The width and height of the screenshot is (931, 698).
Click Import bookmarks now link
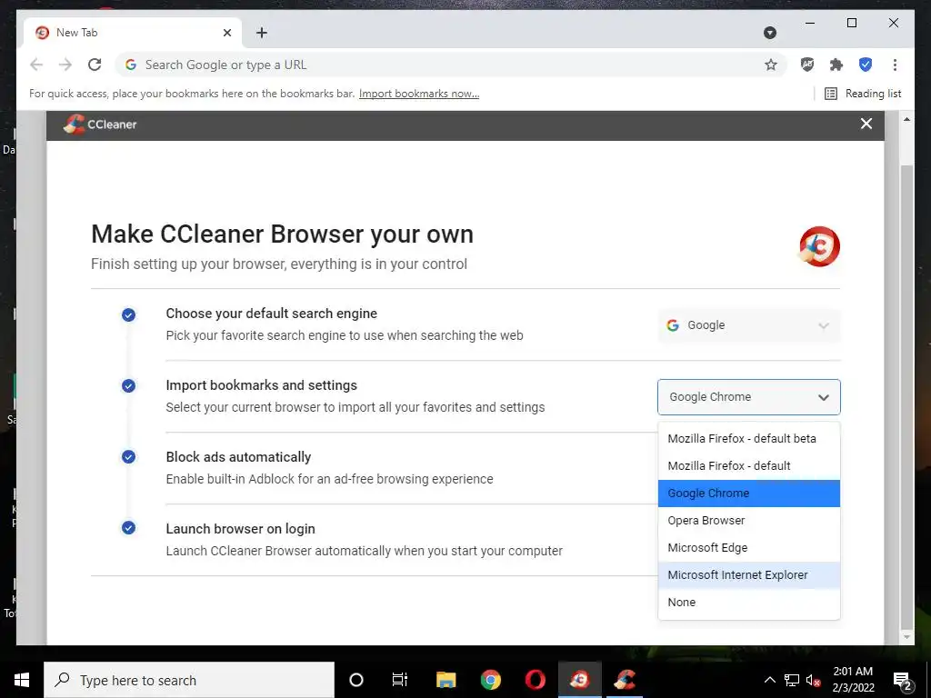tap(419, 94)
